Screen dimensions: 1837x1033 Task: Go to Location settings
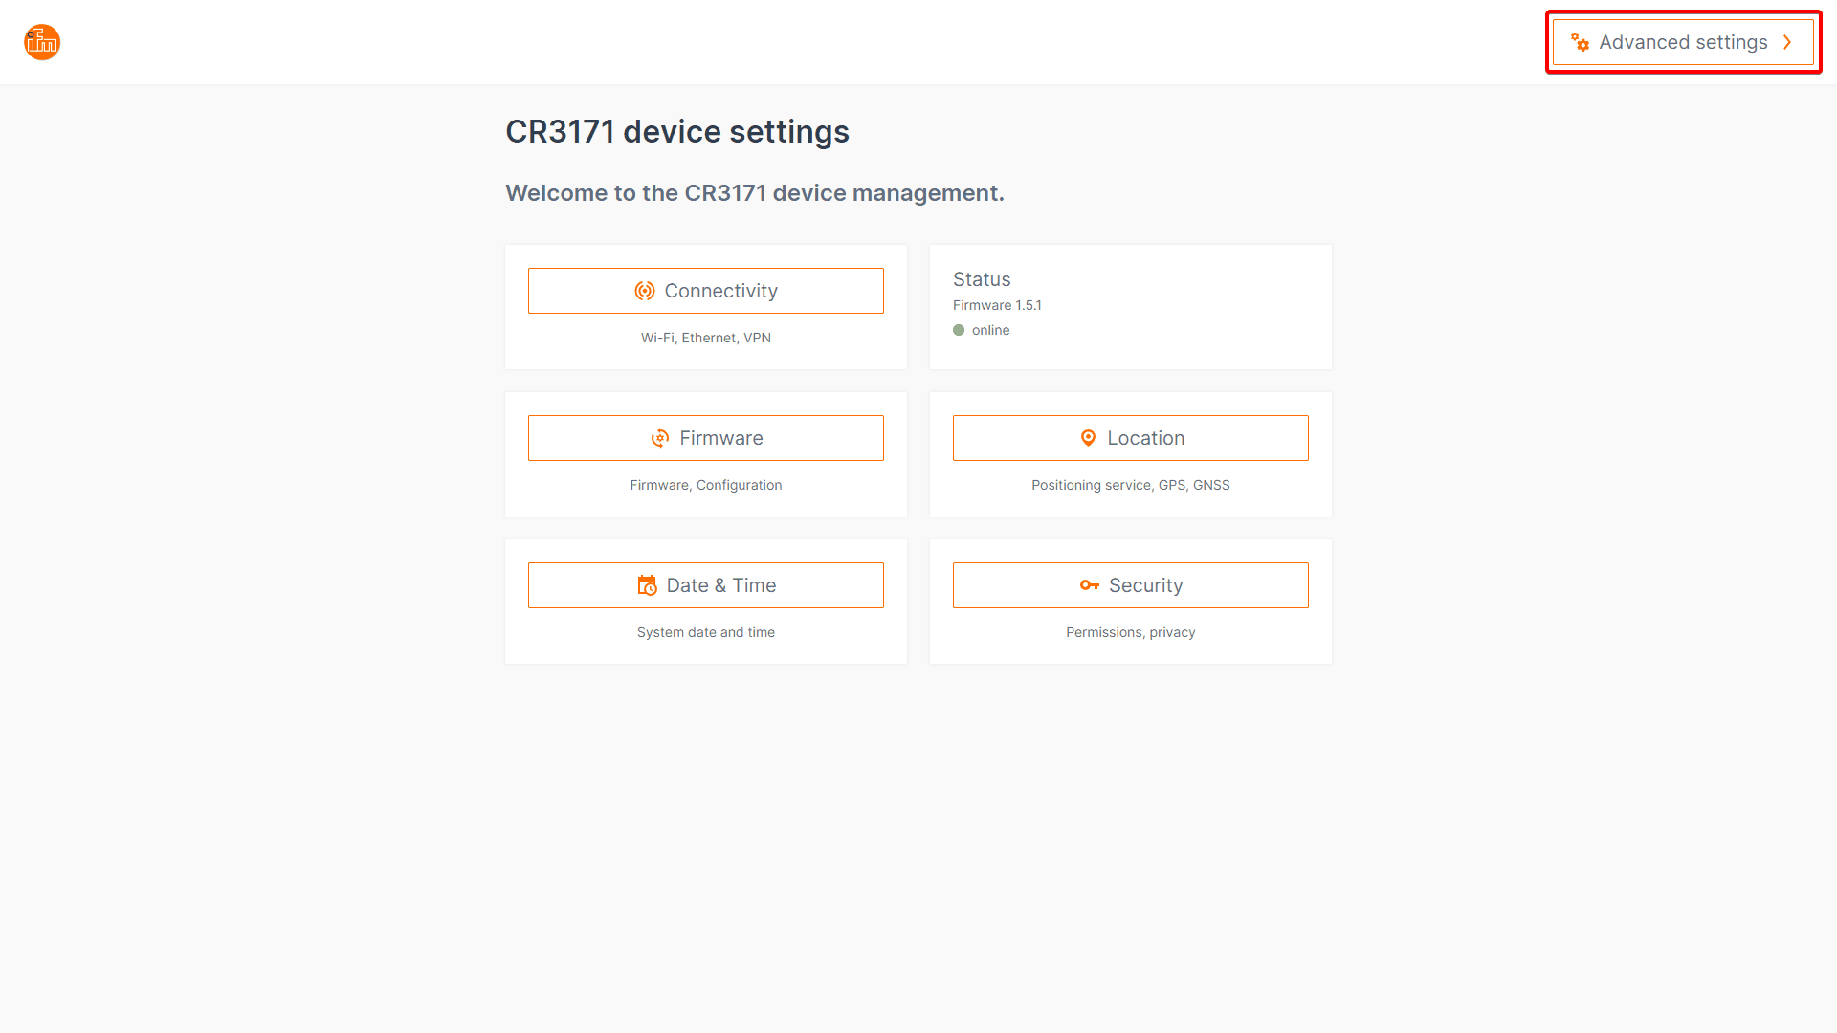[1145, 438]
